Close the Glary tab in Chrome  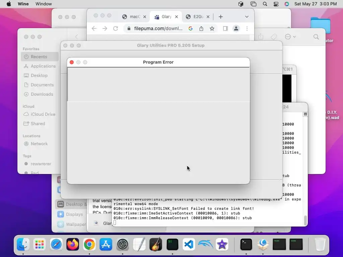[x=177, y=17]
